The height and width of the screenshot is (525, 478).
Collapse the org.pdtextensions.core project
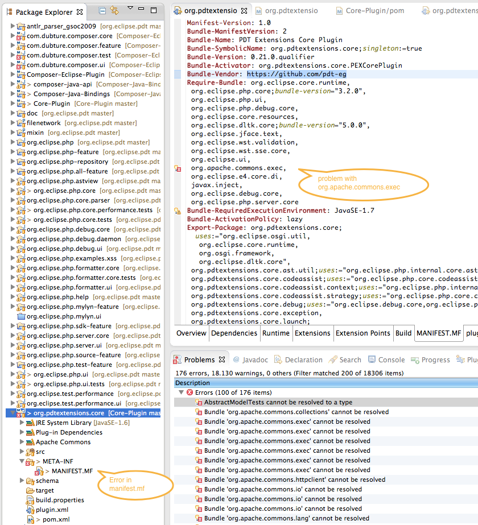pos(14,413)
